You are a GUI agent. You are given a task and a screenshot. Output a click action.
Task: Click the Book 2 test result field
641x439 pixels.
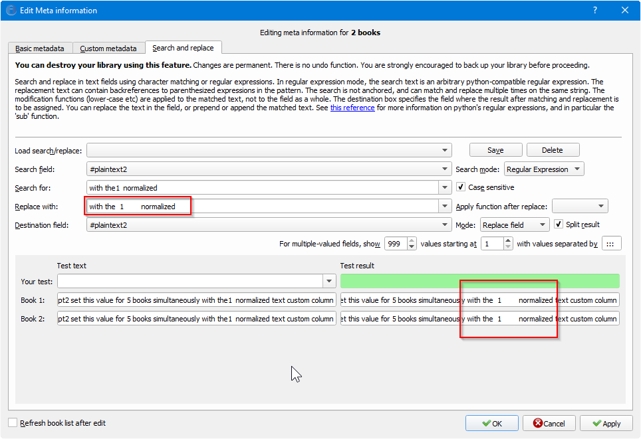480,319
